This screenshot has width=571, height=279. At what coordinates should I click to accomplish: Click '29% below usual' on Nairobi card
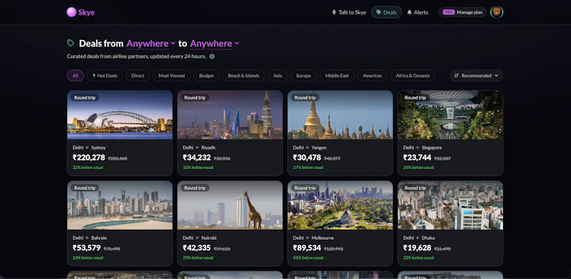198,258
